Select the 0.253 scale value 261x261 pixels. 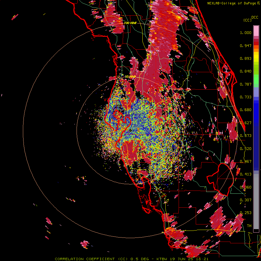point(246,213)
